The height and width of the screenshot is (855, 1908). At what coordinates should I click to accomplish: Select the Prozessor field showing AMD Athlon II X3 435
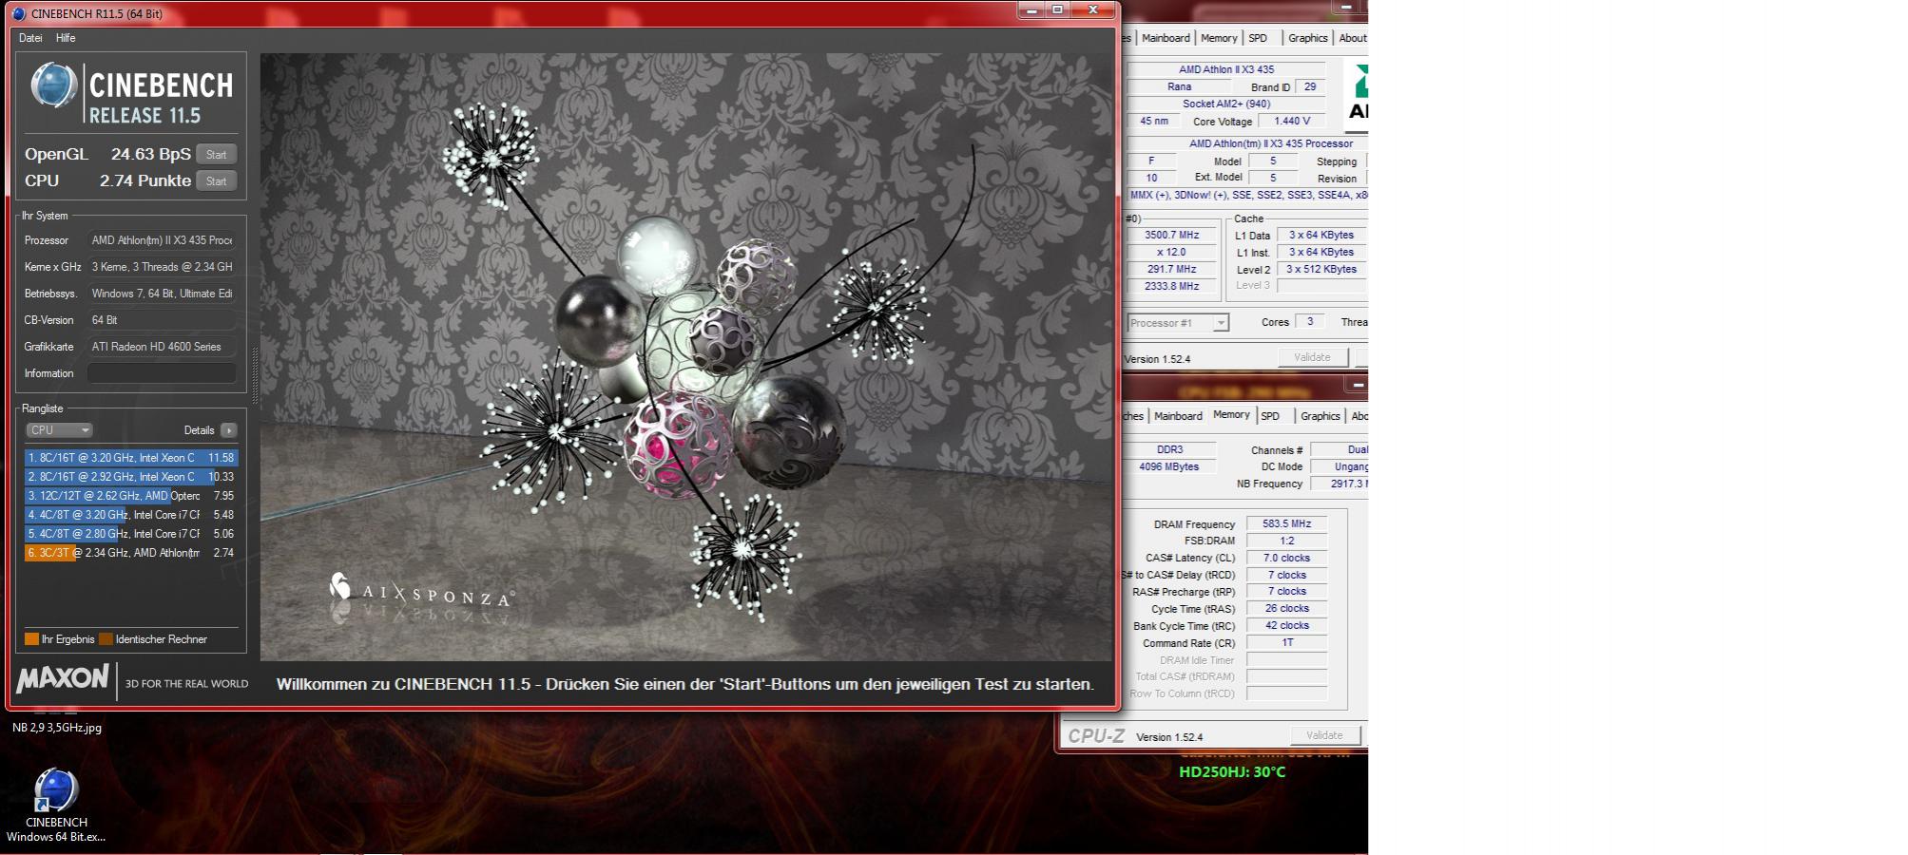[162, 240]
